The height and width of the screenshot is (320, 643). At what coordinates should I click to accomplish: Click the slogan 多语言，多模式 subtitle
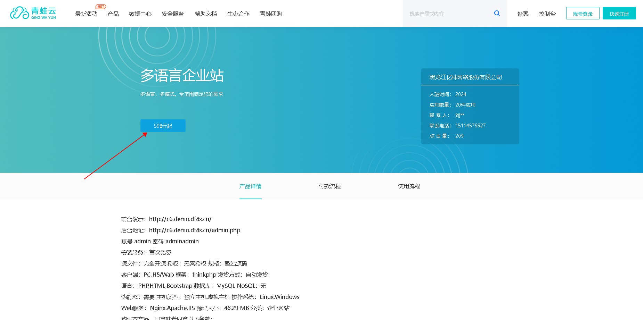tap(182, 94)
